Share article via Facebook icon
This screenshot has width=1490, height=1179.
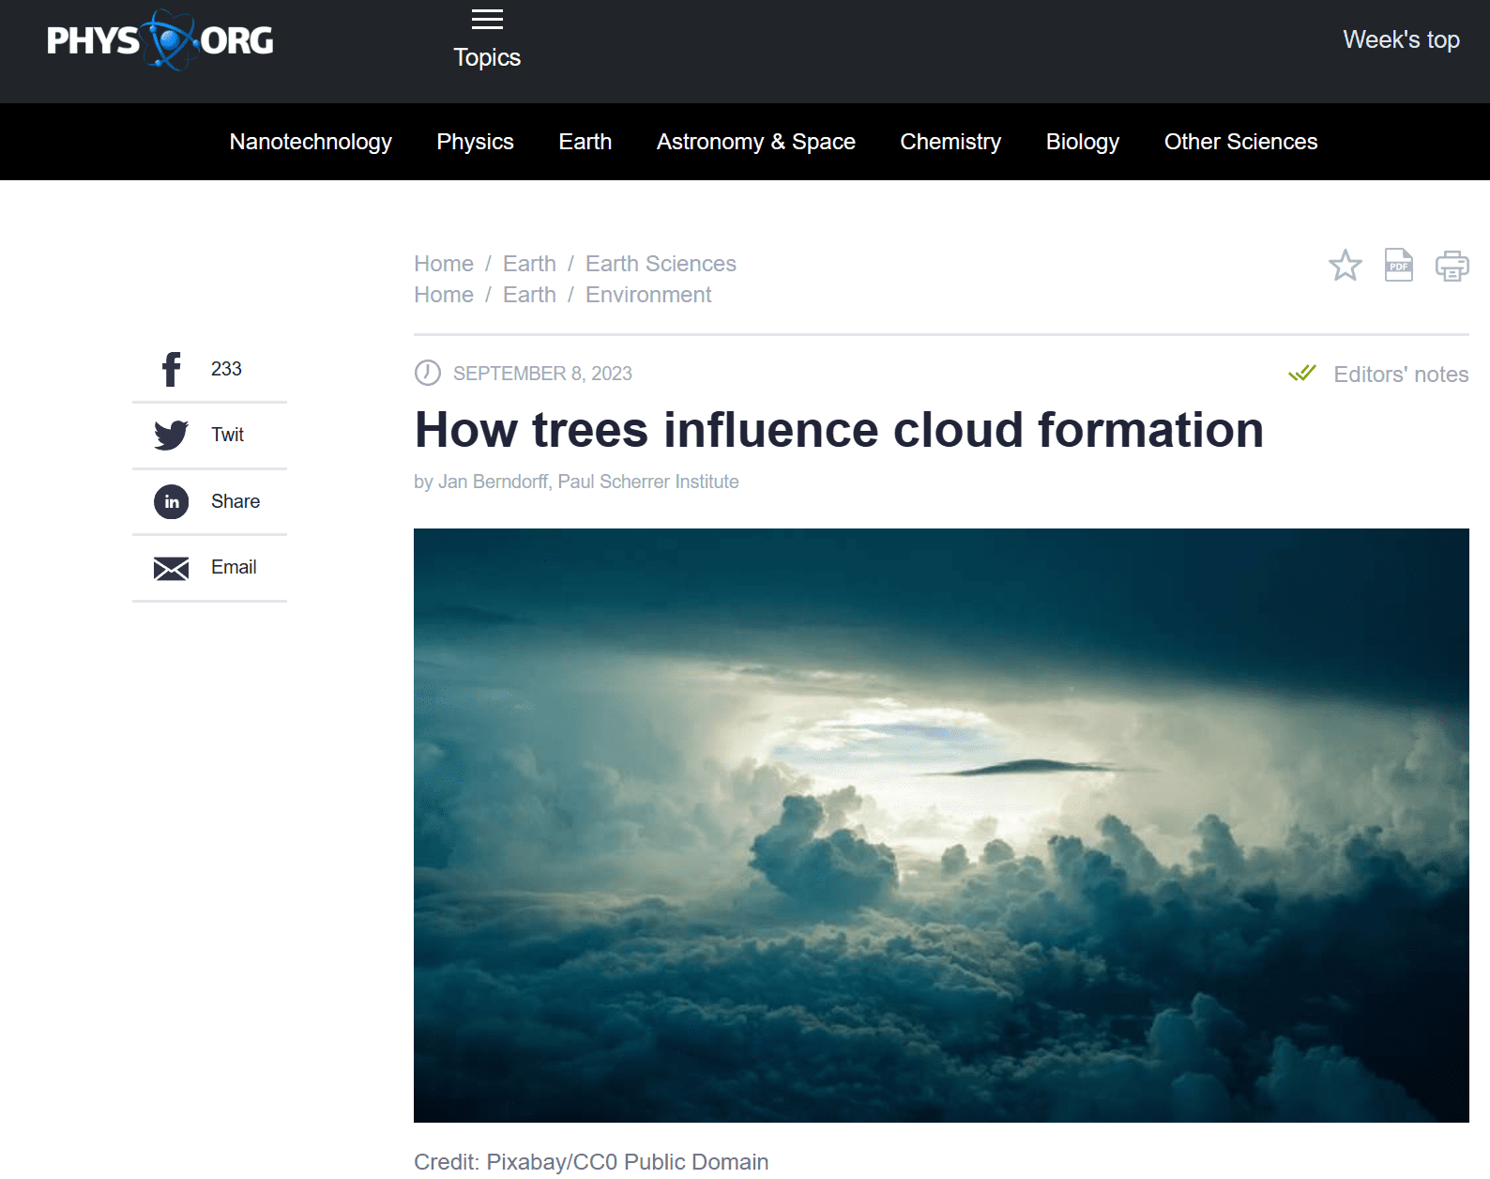coord(171,369)
